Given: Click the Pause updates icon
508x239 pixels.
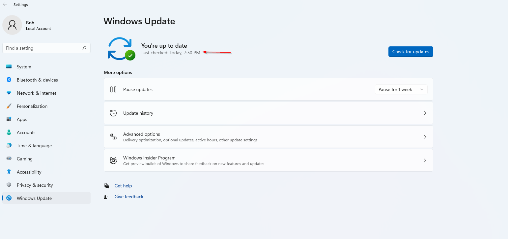Looking at the screenshot, I should (x=113, y=89).
